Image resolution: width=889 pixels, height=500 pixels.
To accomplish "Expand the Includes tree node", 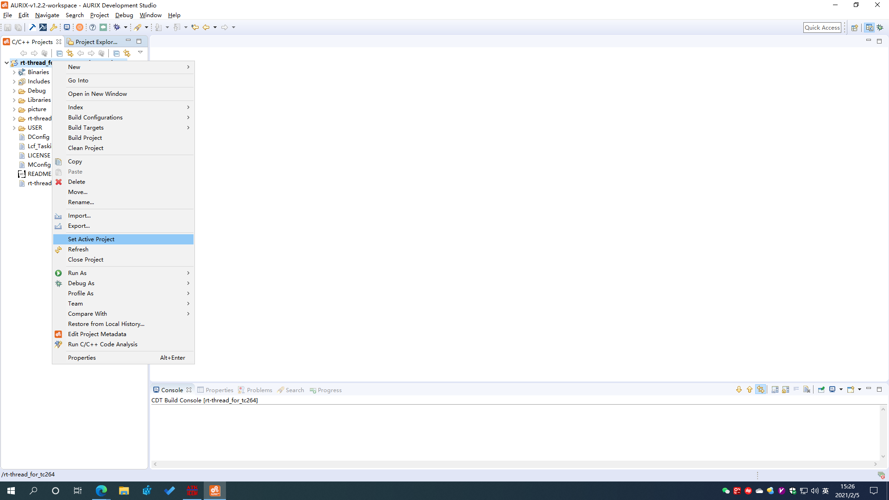I will pos(14,81).
